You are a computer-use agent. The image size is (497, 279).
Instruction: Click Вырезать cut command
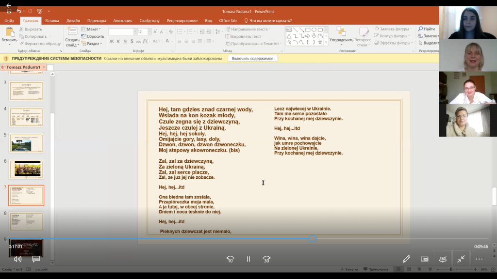[x=31, y=29]
